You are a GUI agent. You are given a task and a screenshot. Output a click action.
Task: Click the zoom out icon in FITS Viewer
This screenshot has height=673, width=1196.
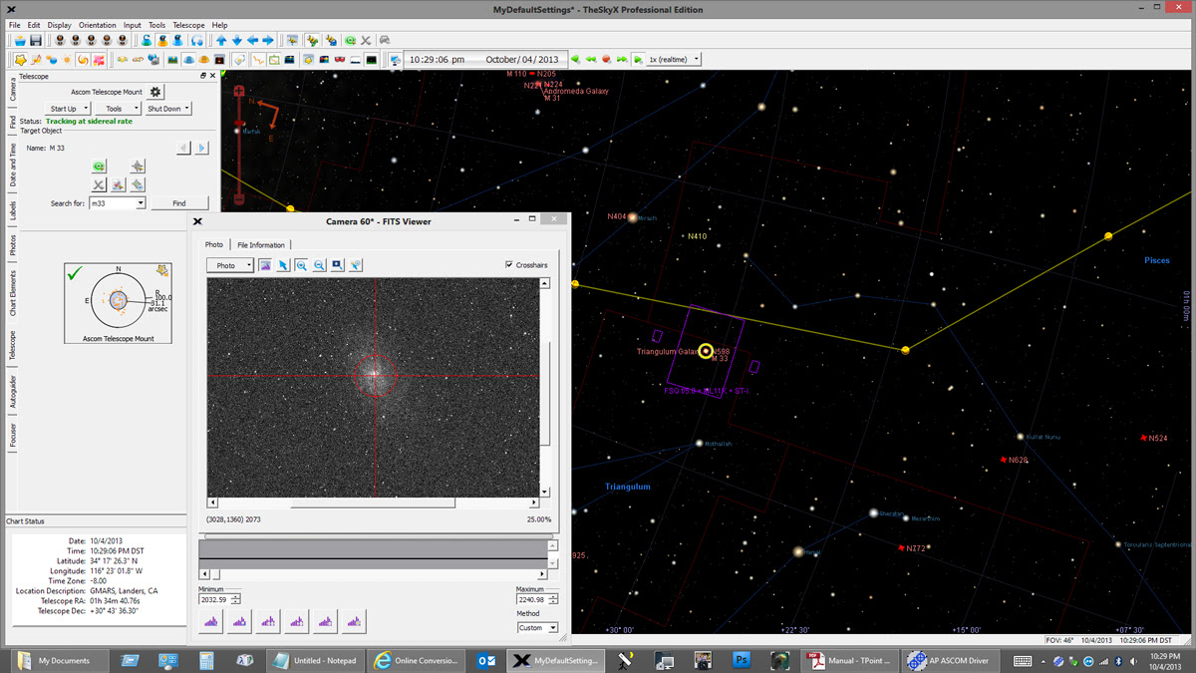pos(319,265)
